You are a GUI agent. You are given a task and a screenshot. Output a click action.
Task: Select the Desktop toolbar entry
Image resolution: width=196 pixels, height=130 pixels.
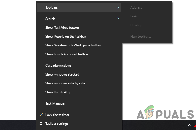coord(136,25)
